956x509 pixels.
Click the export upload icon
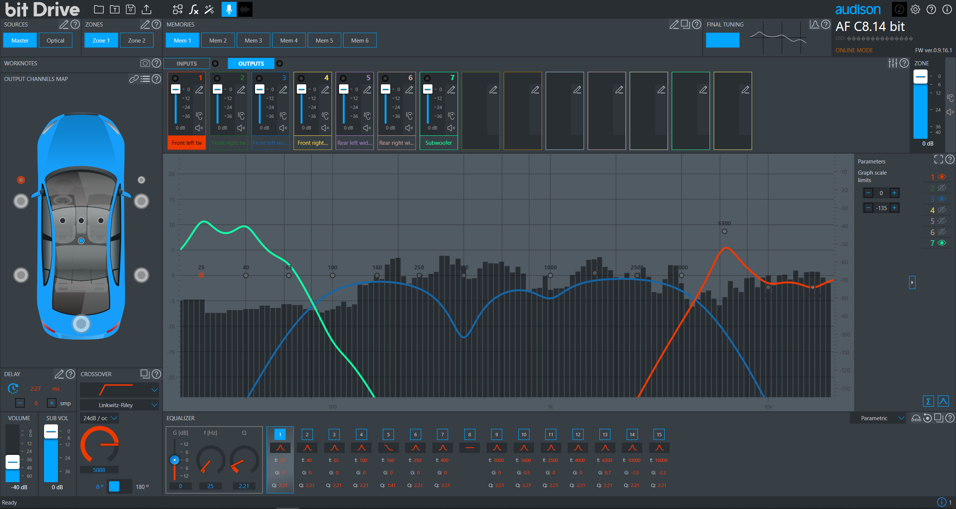click(146, 9)
